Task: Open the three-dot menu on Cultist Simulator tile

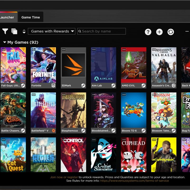Action: click(94, 140)
